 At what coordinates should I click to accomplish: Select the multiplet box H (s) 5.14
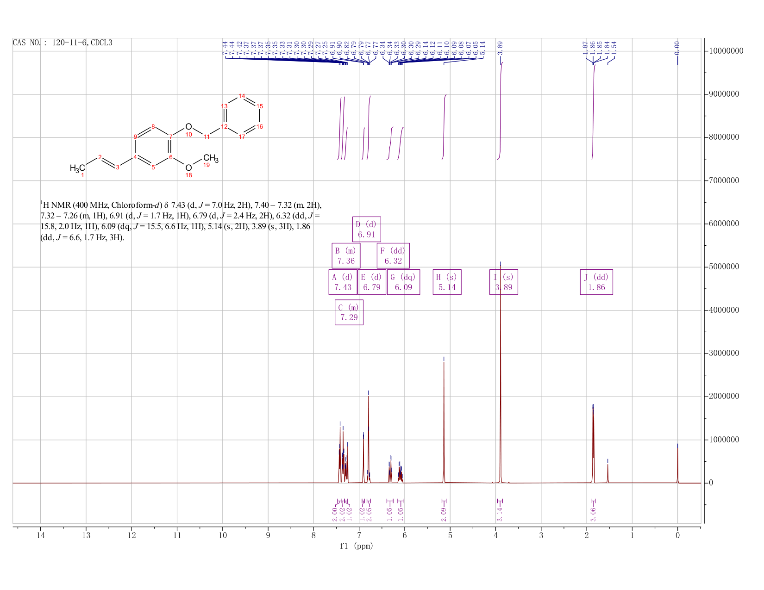coord(447,282)
